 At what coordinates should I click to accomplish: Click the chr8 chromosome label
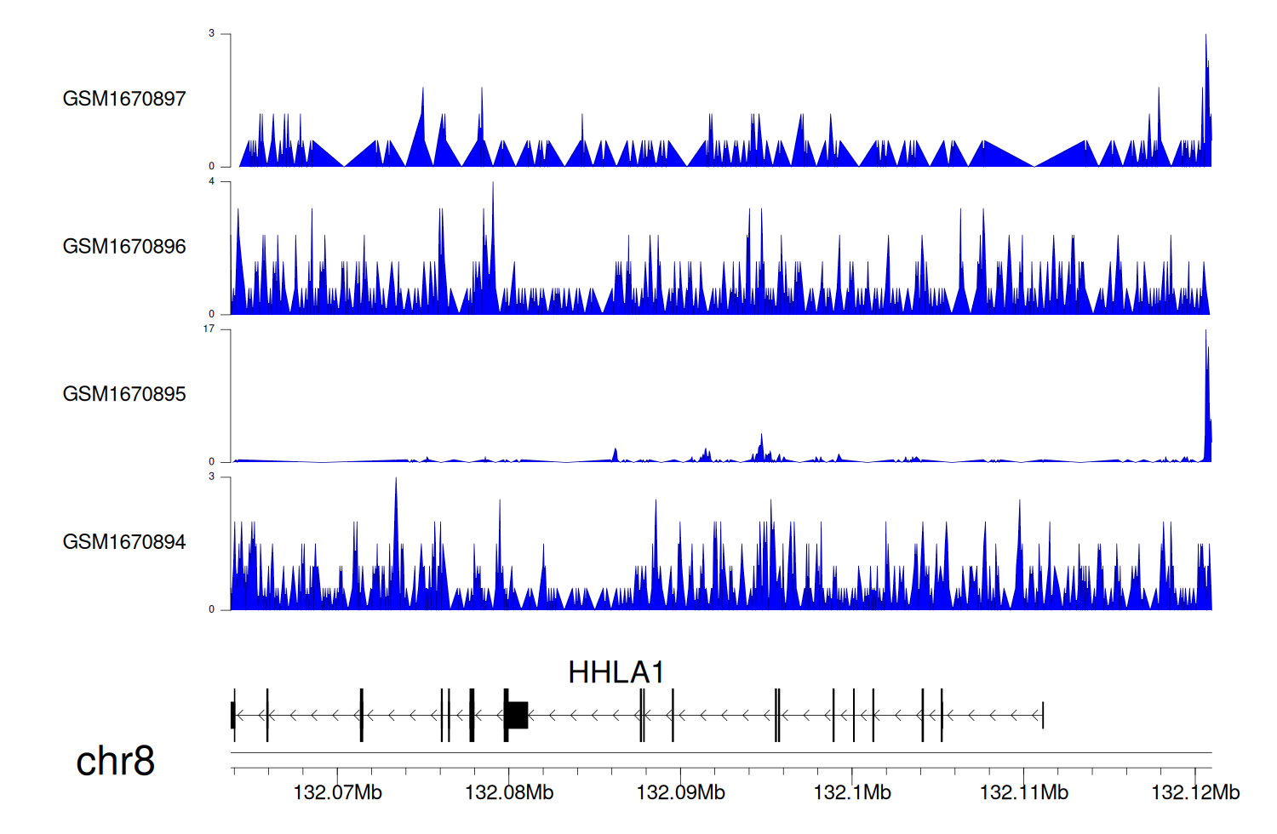(115, 761)
